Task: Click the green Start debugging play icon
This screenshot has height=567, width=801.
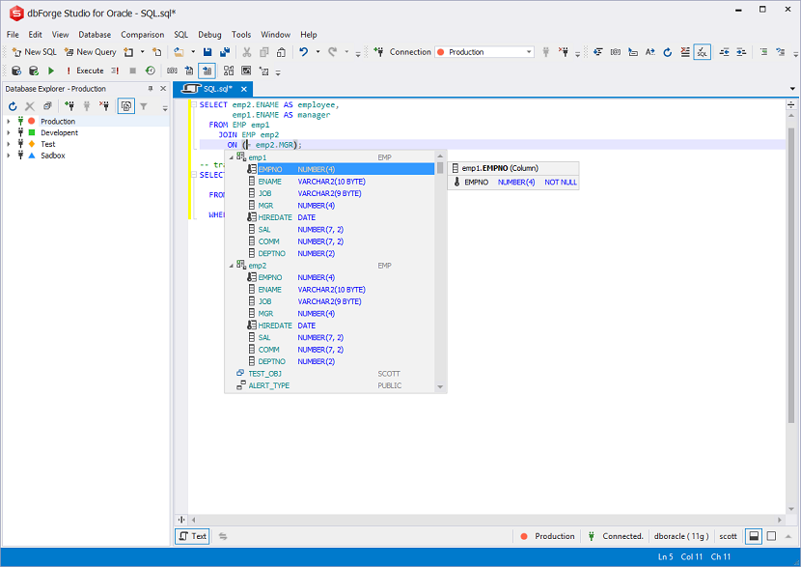Action: point(51,71)
